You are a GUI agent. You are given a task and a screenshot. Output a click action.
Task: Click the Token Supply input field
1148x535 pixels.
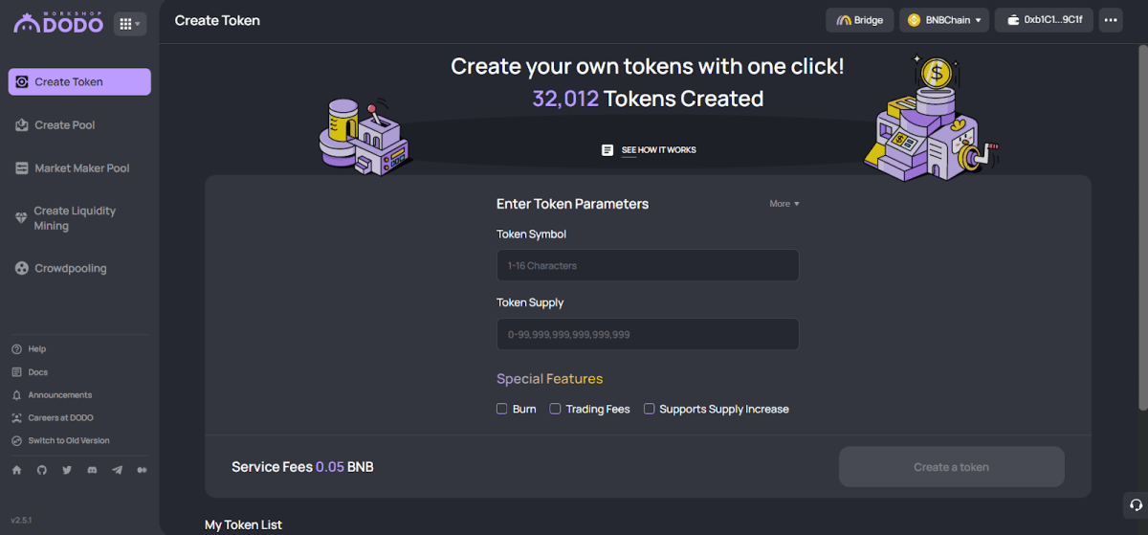tap(647, 334)
